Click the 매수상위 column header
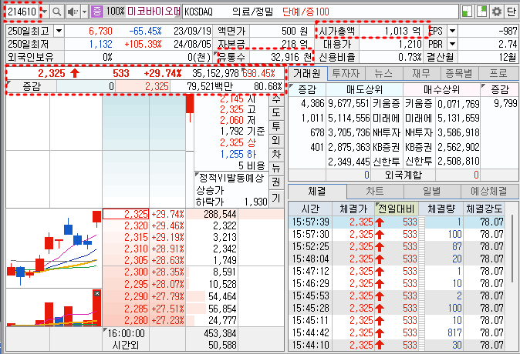Image resolution: width=520 pixels, height=354 pixels. pyautogui.click(x=441, y=90)
